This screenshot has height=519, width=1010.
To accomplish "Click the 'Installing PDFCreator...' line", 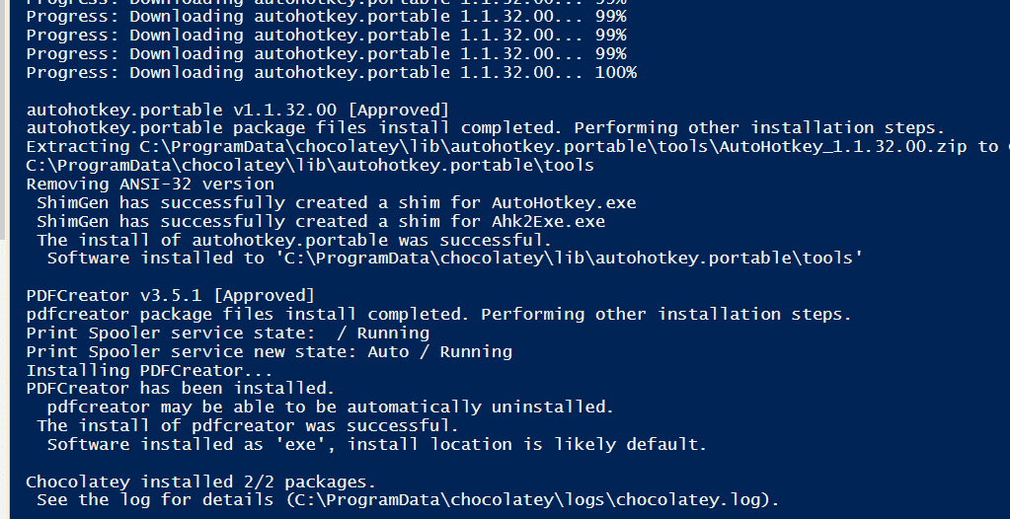I will 149,370.
